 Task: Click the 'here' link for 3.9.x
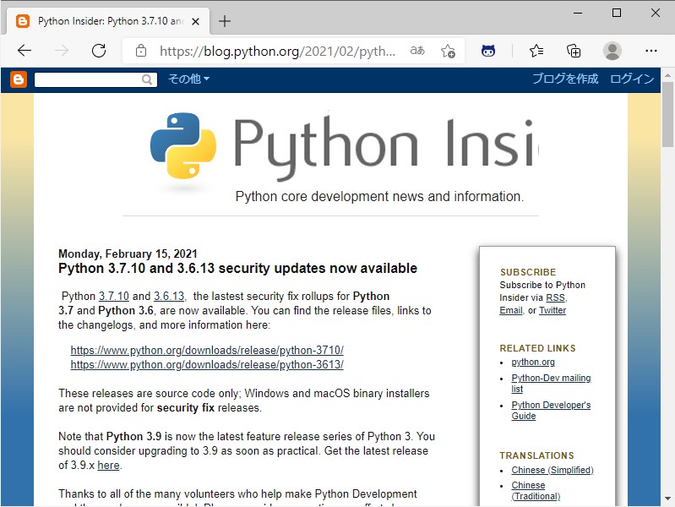pos(108,466)
